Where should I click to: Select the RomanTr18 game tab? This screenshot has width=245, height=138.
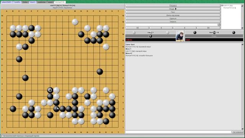click(60, 2)
